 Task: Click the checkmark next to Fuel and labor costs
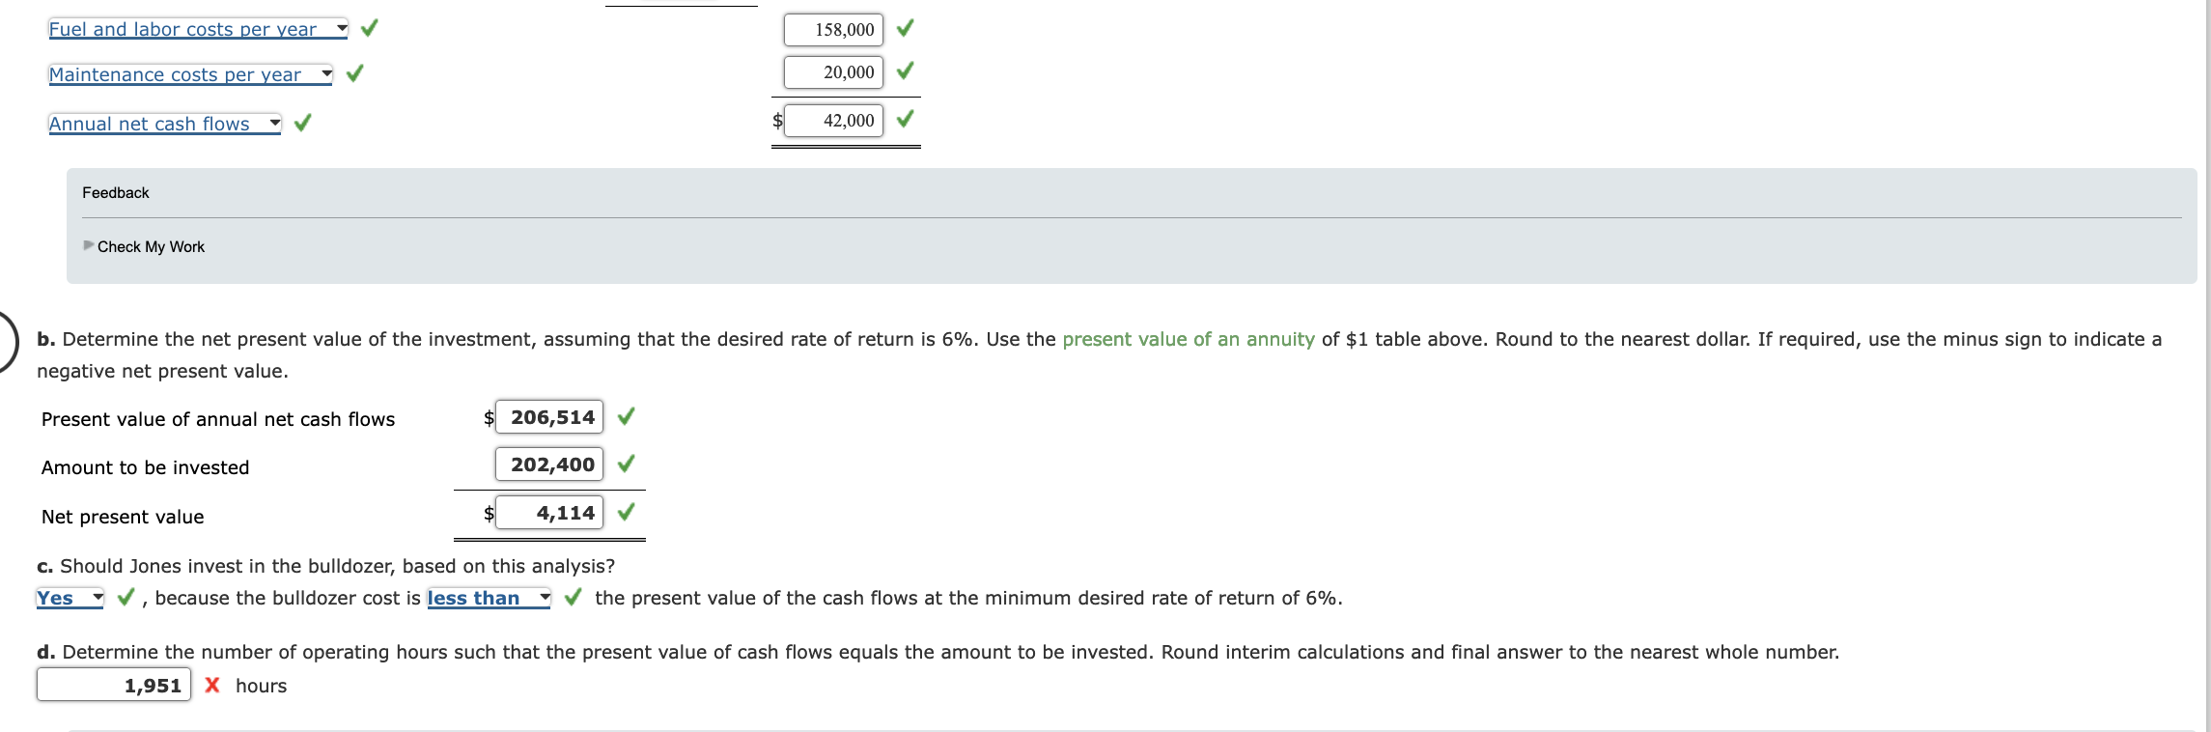368,29
